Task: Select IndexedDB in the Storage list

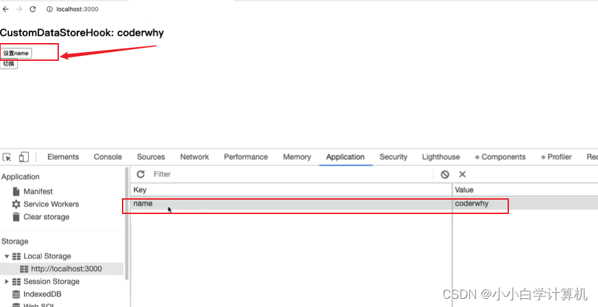Action: point(42,294)
